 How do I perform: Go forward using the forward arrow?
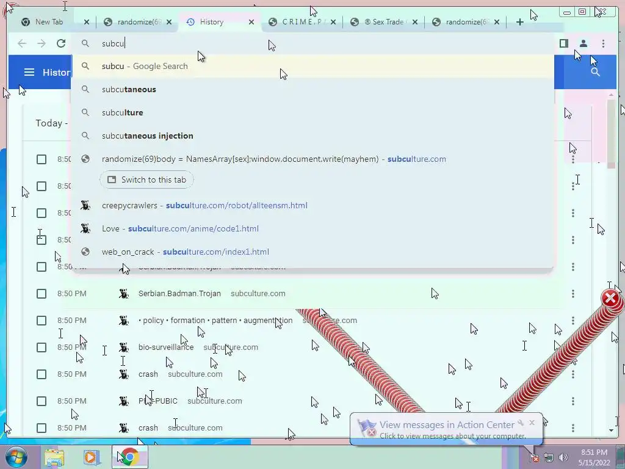(42, 43)
